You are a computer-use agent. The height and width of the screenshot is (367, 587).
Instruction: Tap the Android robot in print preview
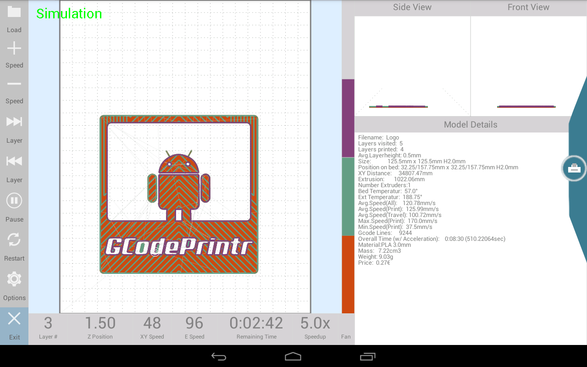pos(179,186)
